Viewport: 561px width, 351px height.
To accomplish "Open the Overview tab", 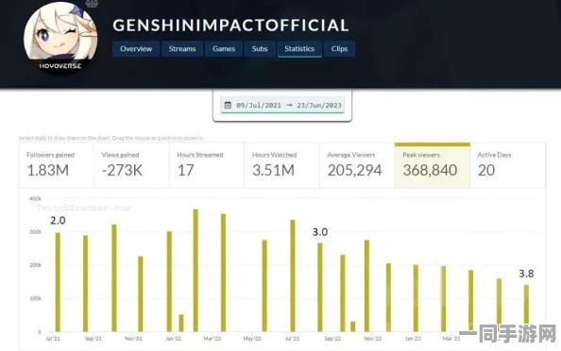I will coord(136,49).
